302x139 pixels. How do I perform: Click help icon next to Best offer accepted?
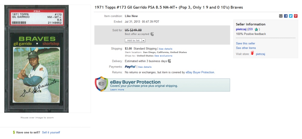[x=152, y=34]
